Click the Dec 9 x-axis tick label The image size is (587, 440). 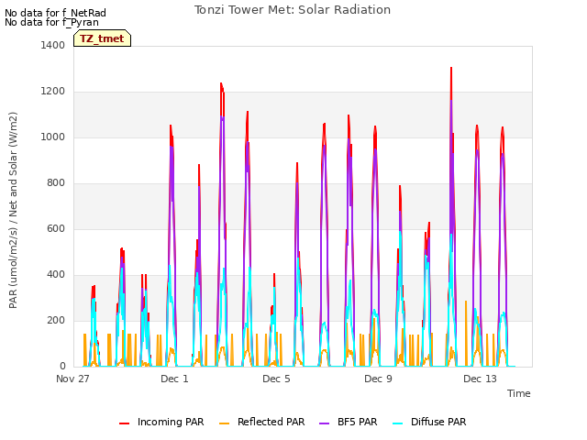tap(378, 379)
